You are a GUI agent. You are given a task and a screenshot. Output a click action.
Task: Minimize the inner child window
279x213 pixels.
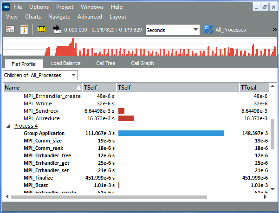coord(256,7)
